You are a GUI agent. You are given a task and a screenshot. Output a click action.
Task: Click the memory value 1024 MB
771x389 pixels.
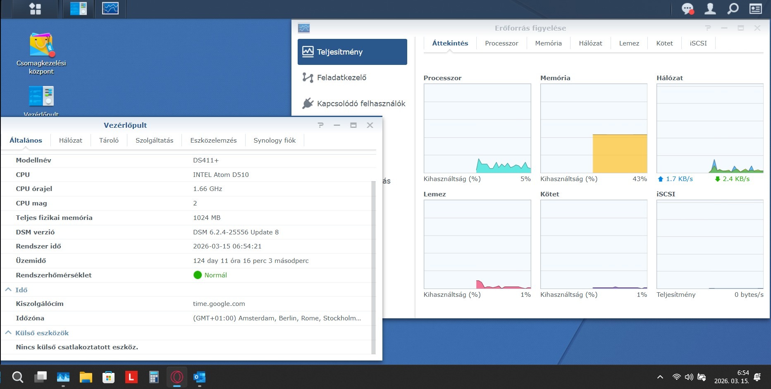[207, 217]
